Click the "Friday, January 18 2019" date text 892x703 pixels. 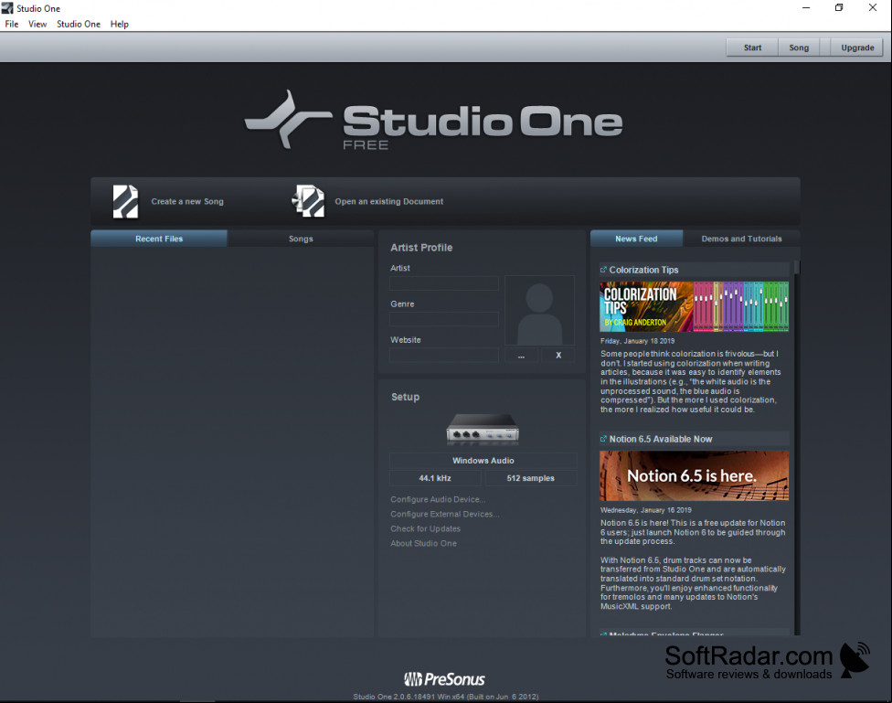[637, 341]
